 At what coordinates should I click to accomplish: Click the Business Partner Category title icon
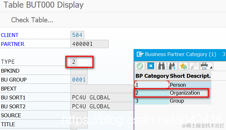140,54
